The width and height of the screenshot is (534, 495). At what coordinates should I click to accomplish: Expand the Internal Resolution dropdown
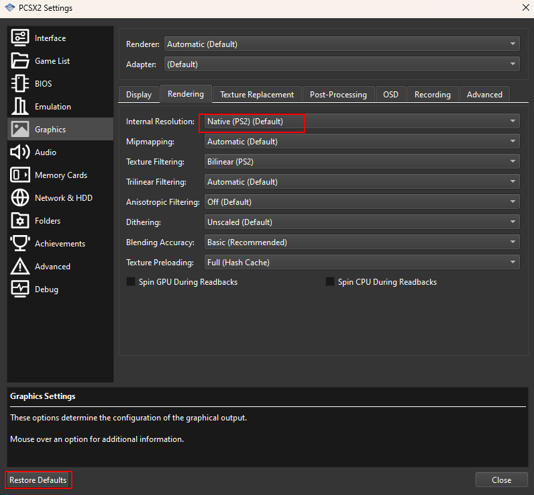pos(362,122)
